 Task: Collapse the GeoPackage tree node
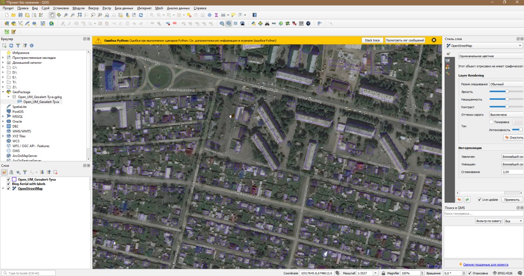pyautogui.click(x=3, y=92)
